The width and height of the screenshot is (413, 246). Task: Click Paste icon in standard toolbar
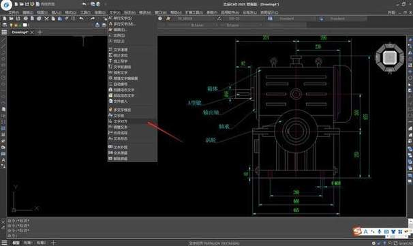(x=60, y=18)
